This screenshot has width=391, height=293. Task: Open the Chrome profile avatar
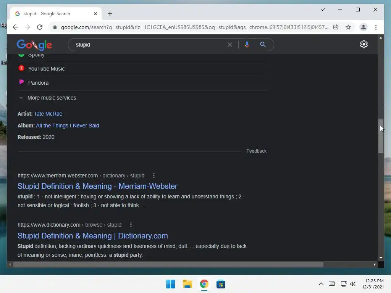click(x=364, y=27)
